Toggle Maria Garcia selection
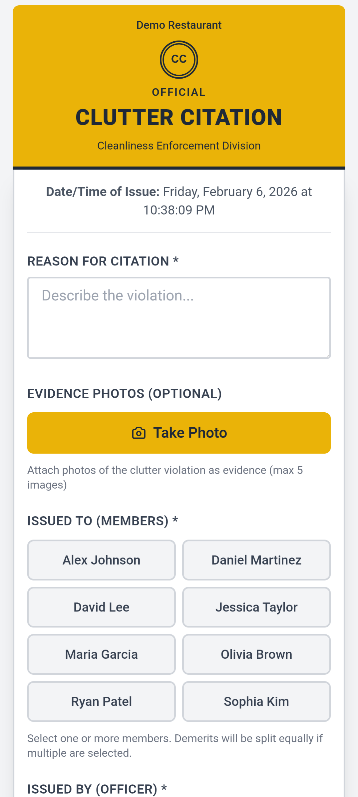Image resolution: width=358 pixels, height=797 pixels. pyautogui.click(x=101, y=654)
